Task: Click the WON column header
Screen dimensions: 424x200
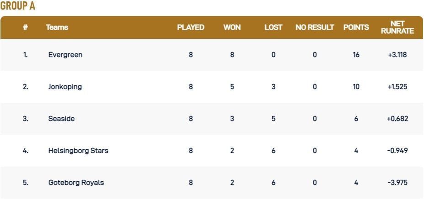Action: (232, 27)
